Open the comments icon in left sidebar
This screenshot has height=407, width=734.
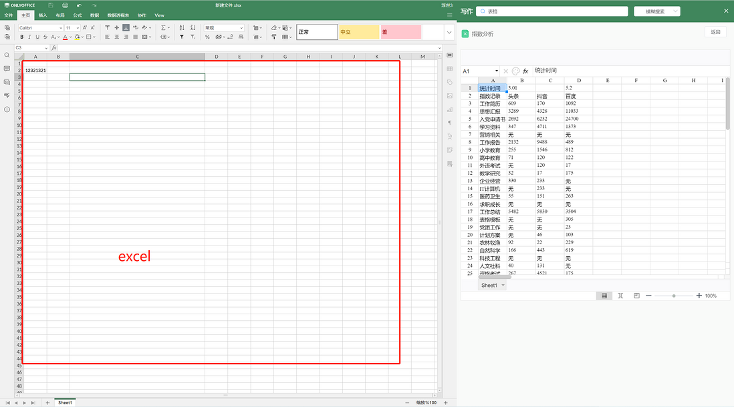point(7,69)
